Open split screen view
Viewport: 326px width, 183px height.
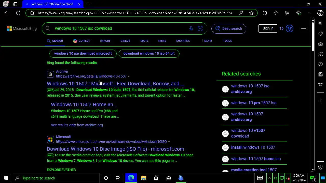tap(265, 13)
